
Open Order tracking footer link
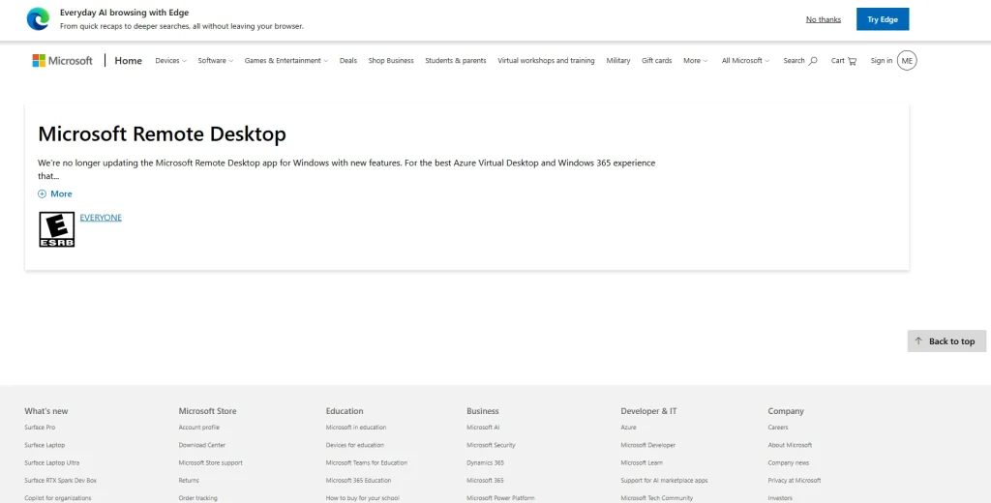click(x=197, y=498)
